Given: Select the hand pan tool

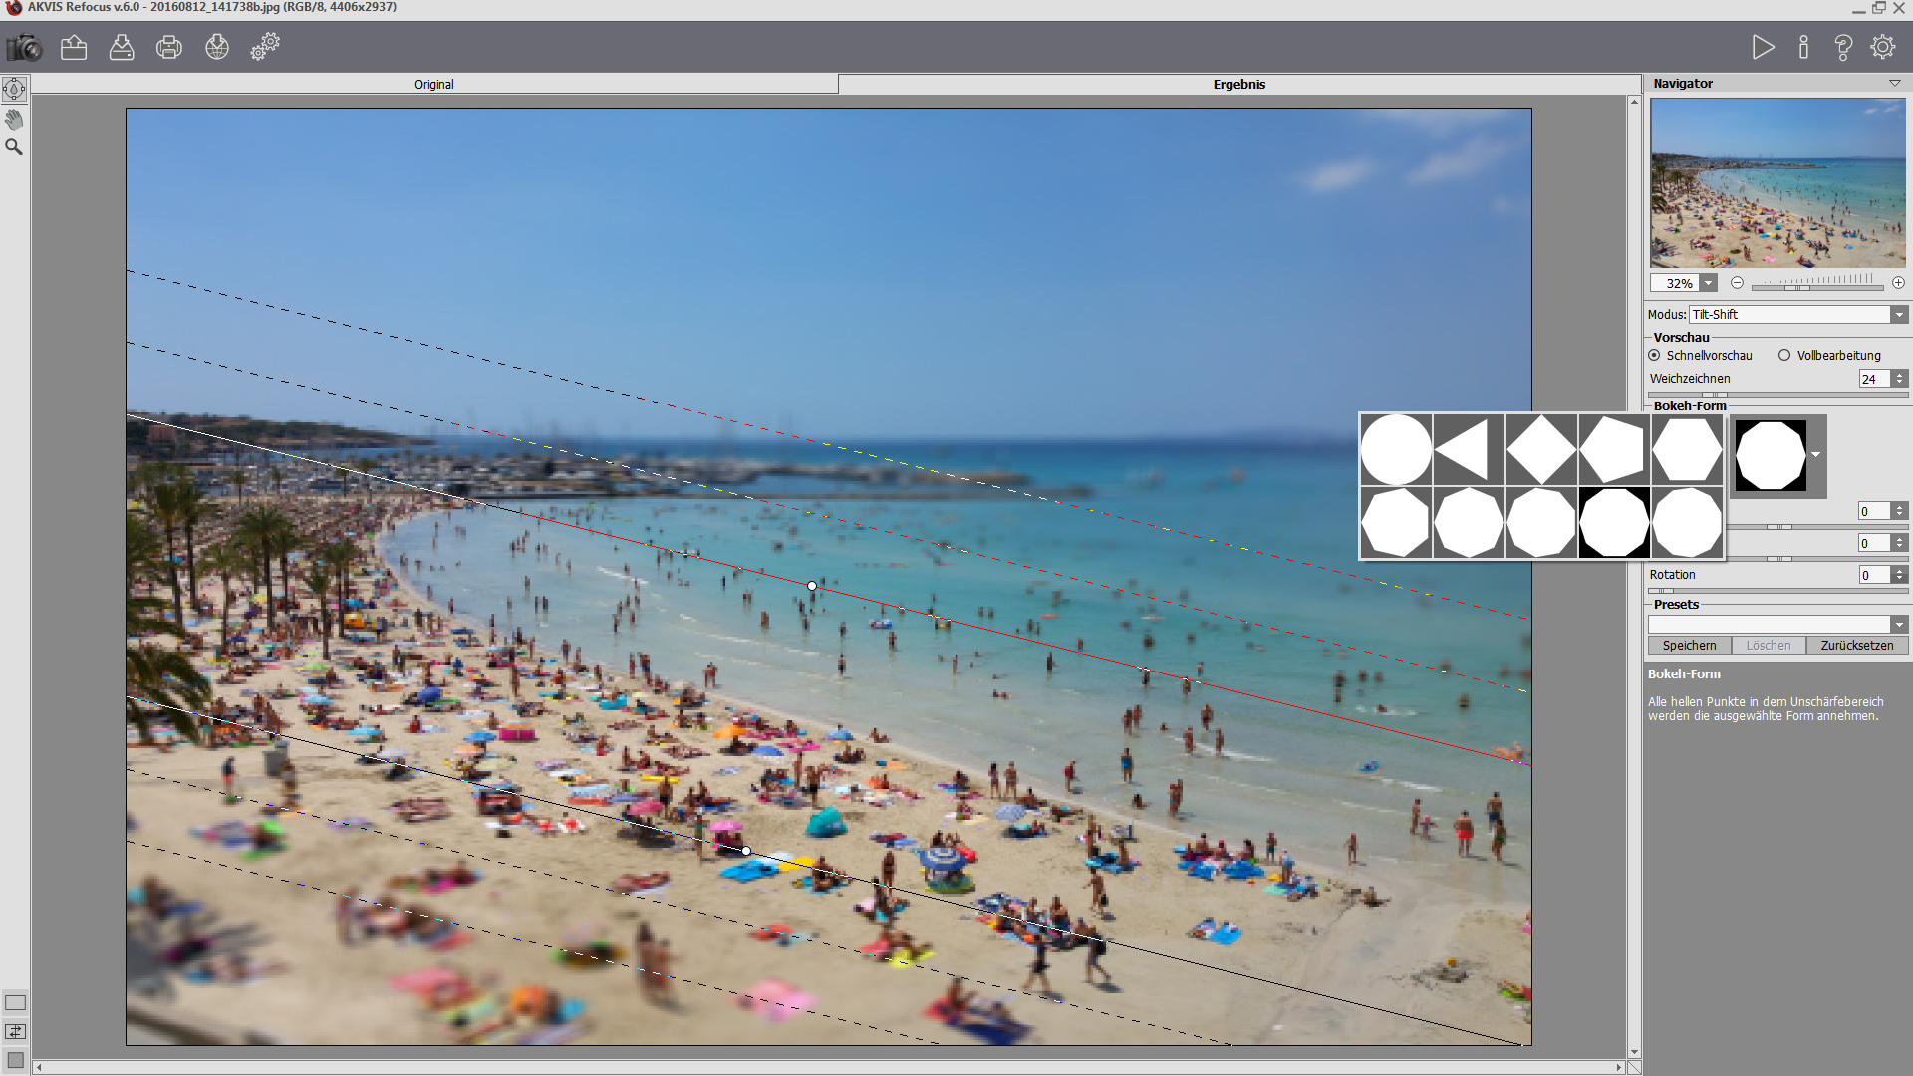Looking at the screenshot, I should point(14,120).
